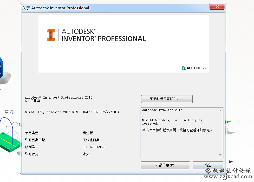Click the Autodesk Inventor 2015 line in text box
The image size is (254, 182).
coord(162,110)
